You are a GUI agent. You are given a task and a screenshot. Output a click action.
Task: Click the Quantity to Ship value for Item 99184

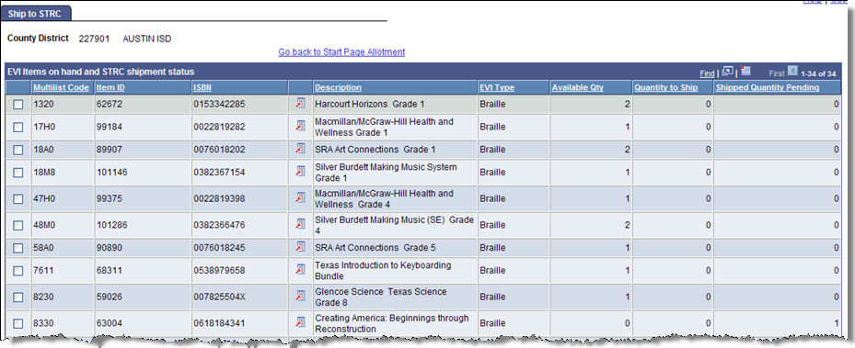point(709,127)
